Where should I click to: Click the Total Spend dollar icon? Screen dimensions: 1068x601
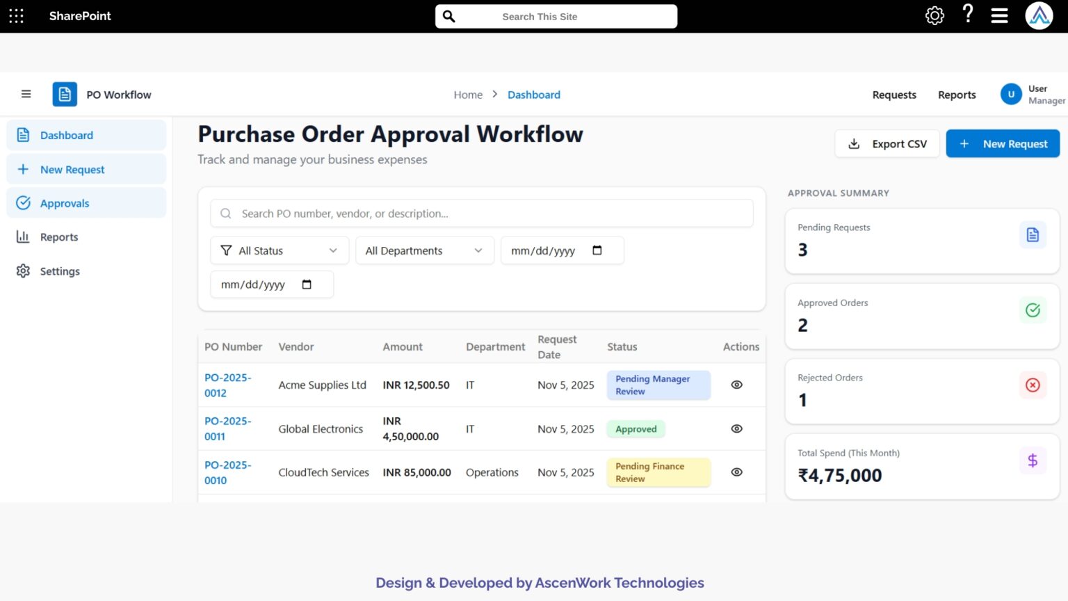(1033, 460)
